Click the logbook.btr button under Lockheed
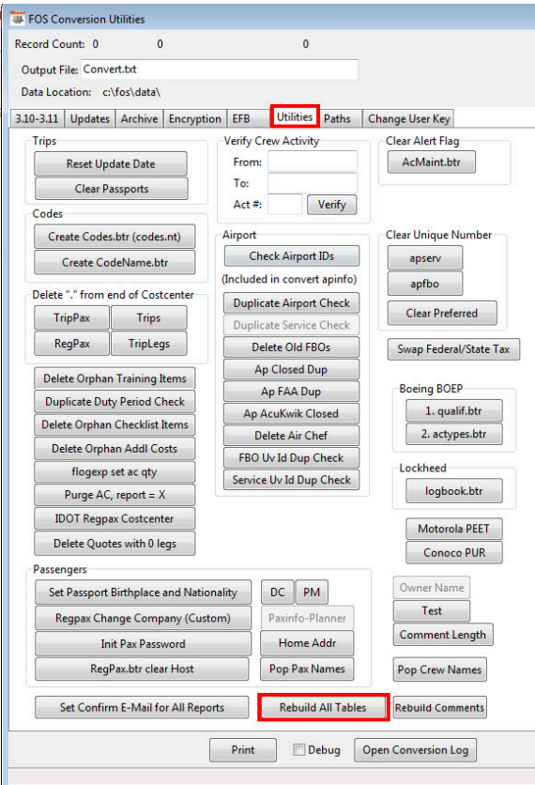The width and height of the screenshot is (535, 785). pos(454,490)
